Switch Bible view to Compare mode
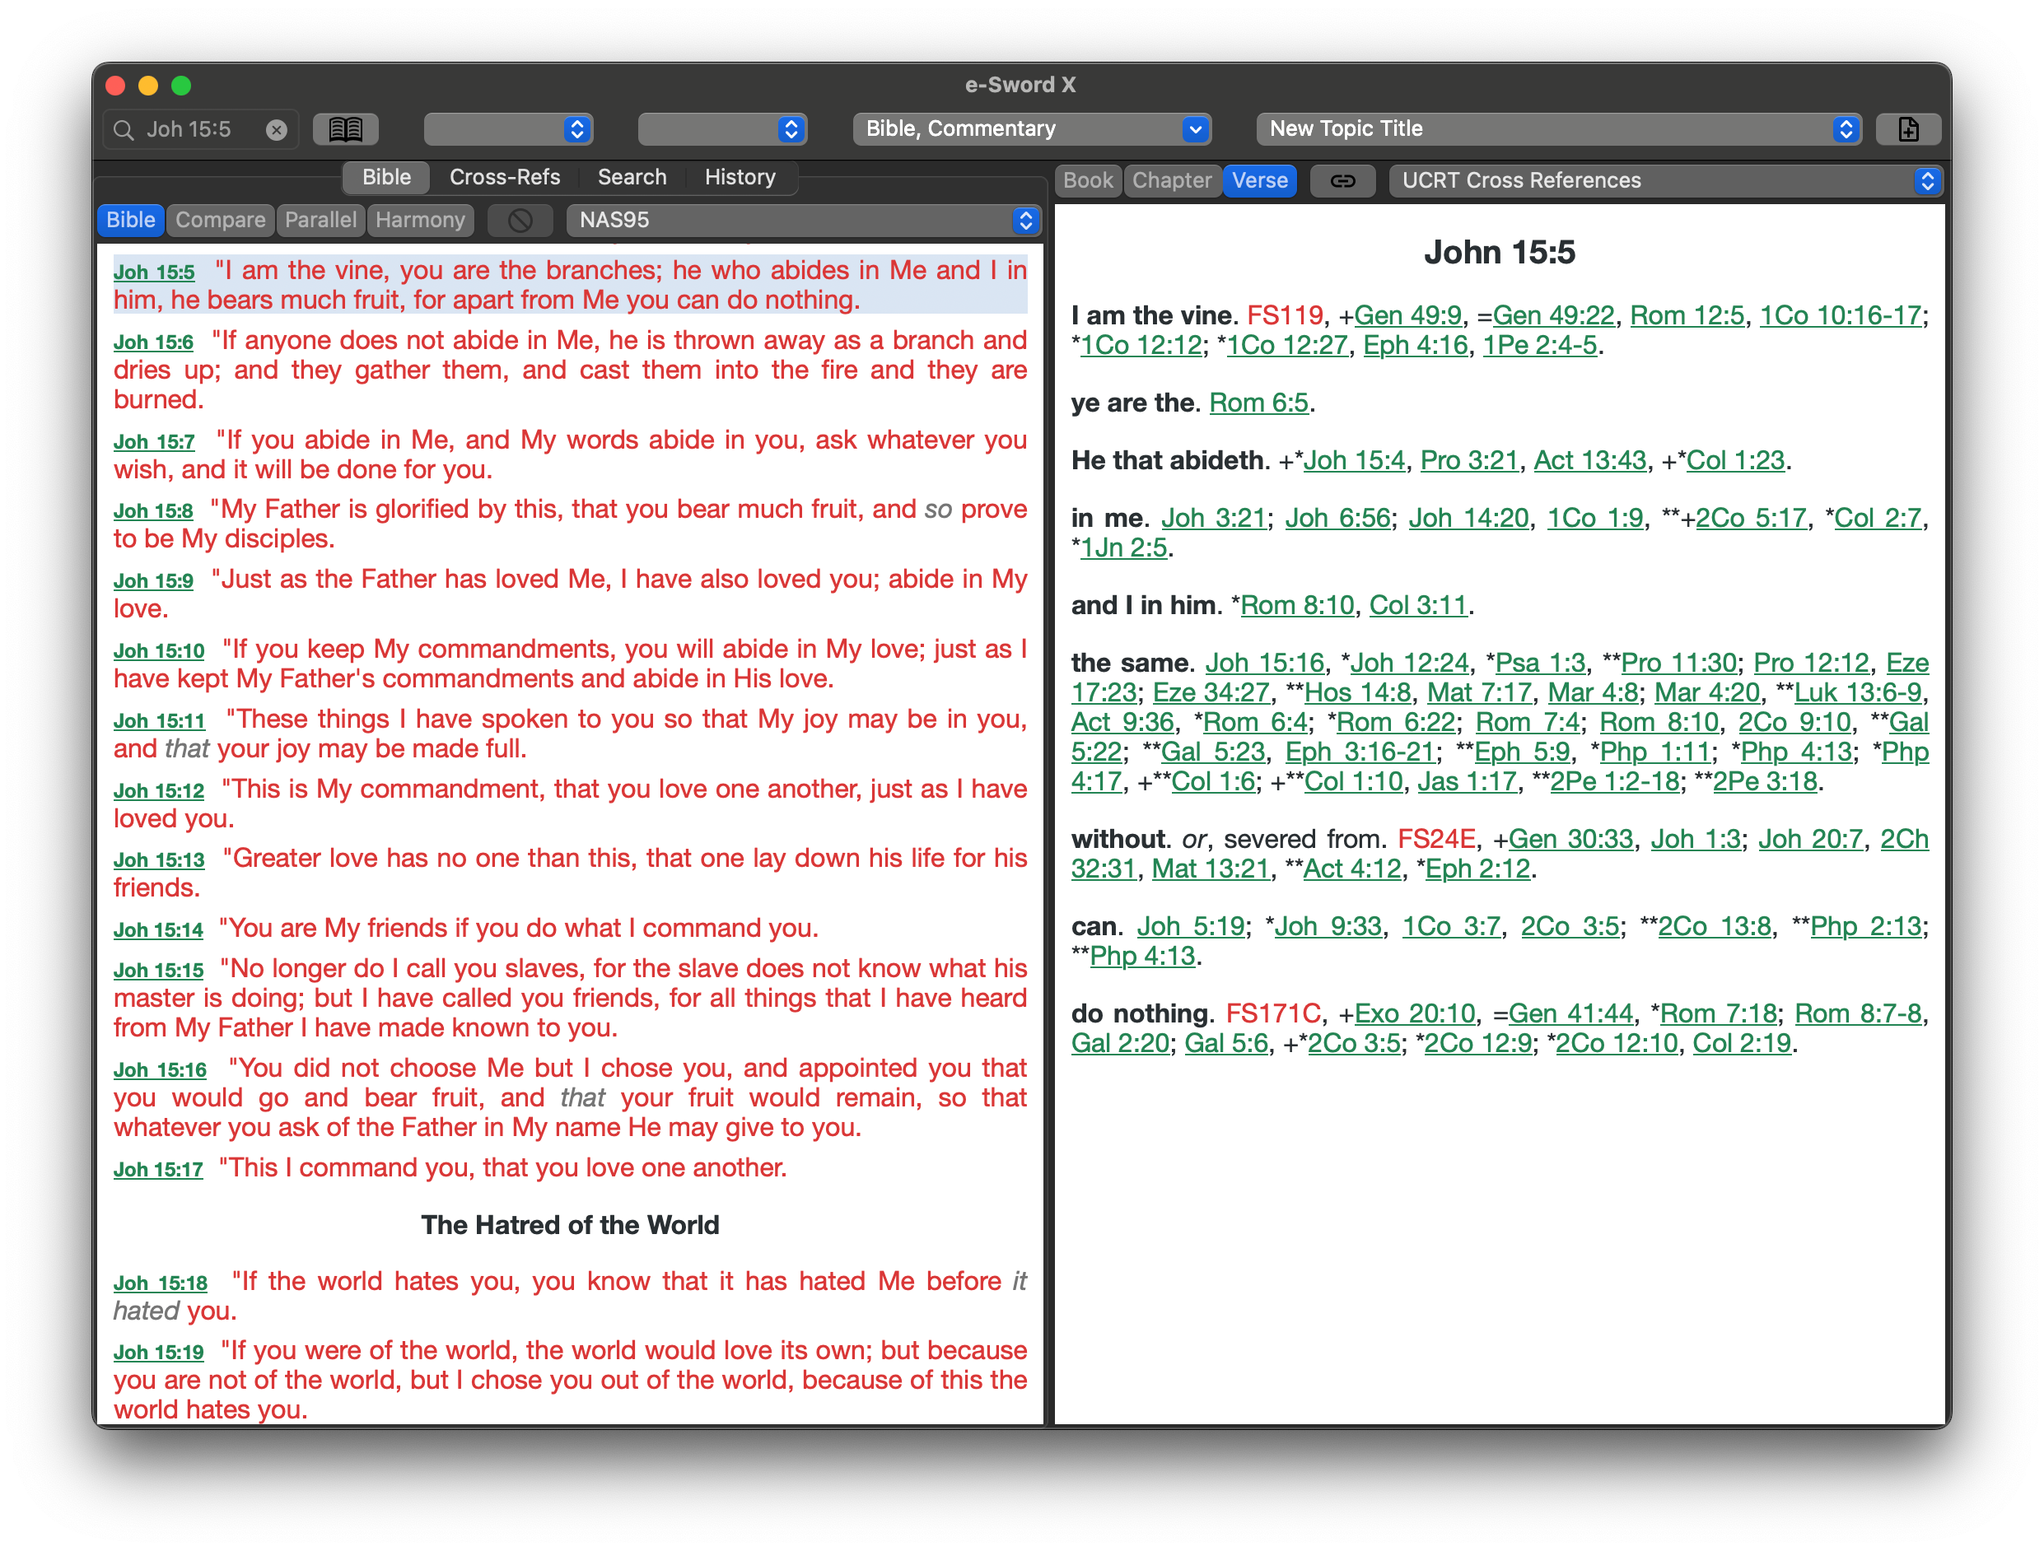This screenshot has height=1551, width=2044. [220, 220]
